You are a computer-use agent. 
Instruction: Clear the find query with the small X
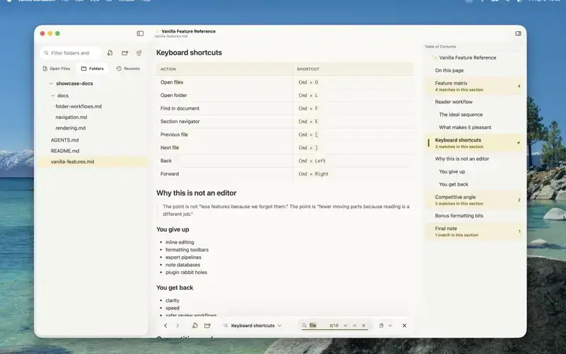tap(364, 326)
